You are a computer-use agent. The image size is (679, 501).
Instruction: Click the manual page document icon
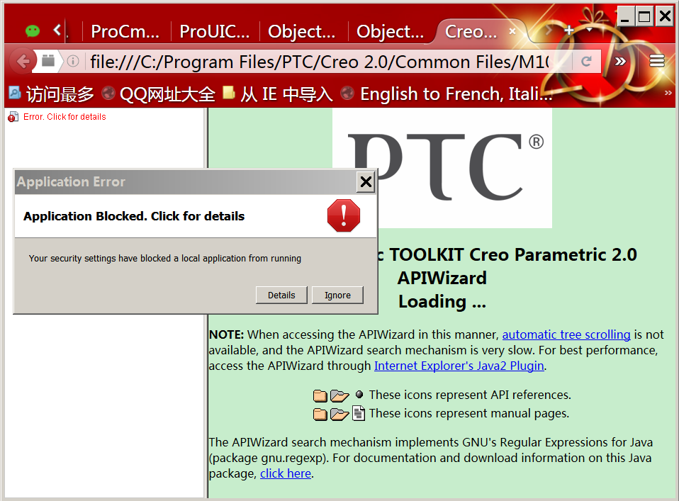click(x=359, y=413)
